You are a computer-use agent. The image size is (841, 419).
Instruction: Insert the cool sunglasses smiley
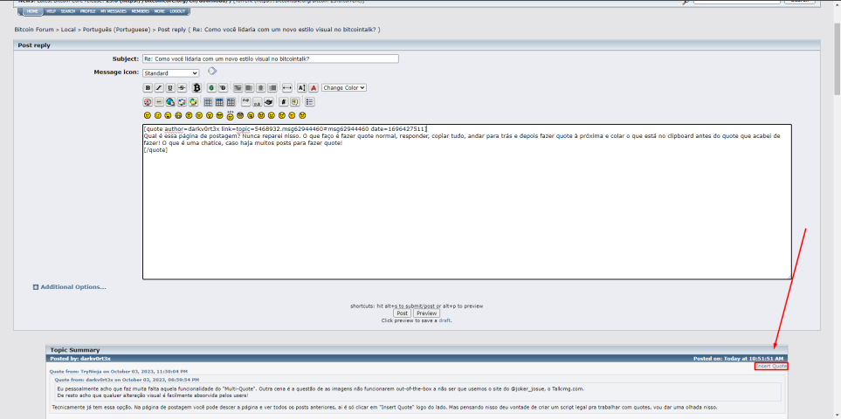coord(219,115)
